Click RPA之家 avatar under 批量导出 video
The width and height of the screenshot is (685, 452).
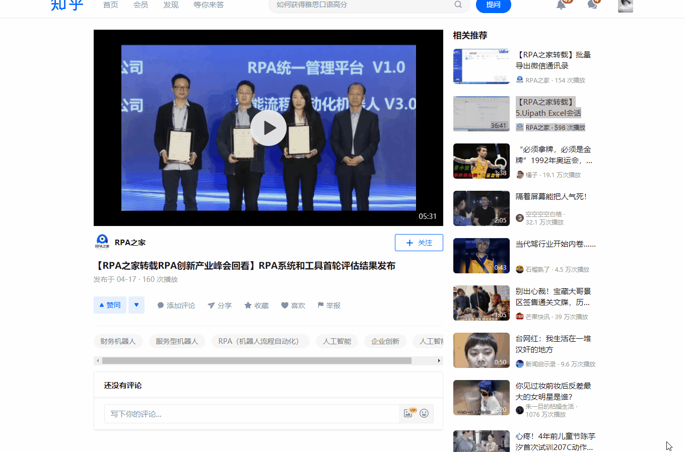(520, 80)
